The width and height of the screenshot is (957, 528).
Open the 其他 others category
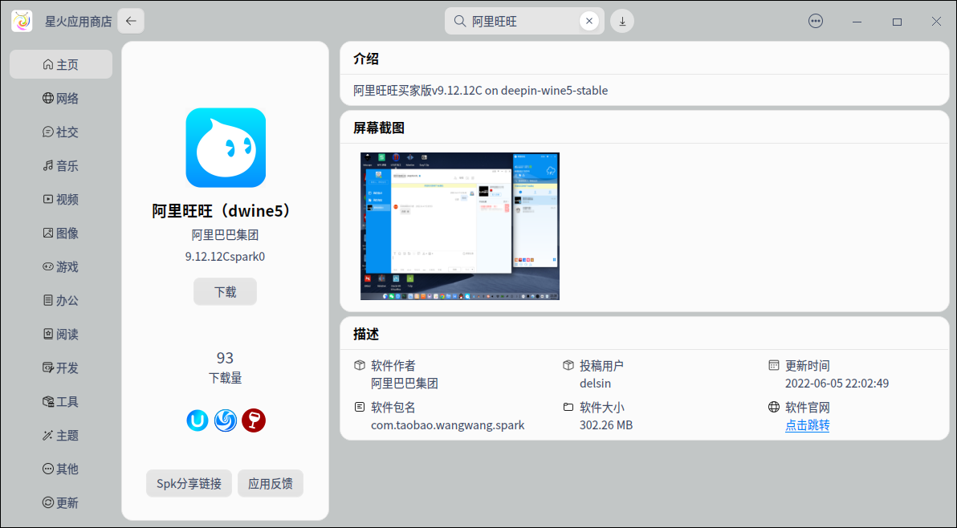click(61, 469)
